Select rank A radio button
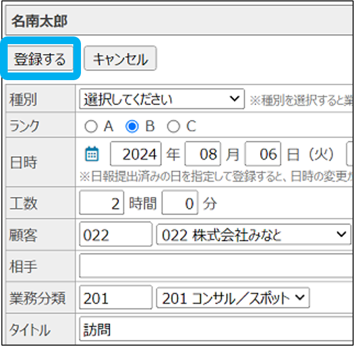The width and height of the screenshot is (354, 346). coord(90,126)
